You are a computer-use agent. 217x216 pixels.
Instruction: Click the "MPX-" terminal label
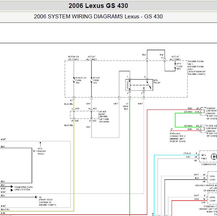(204, 155)
